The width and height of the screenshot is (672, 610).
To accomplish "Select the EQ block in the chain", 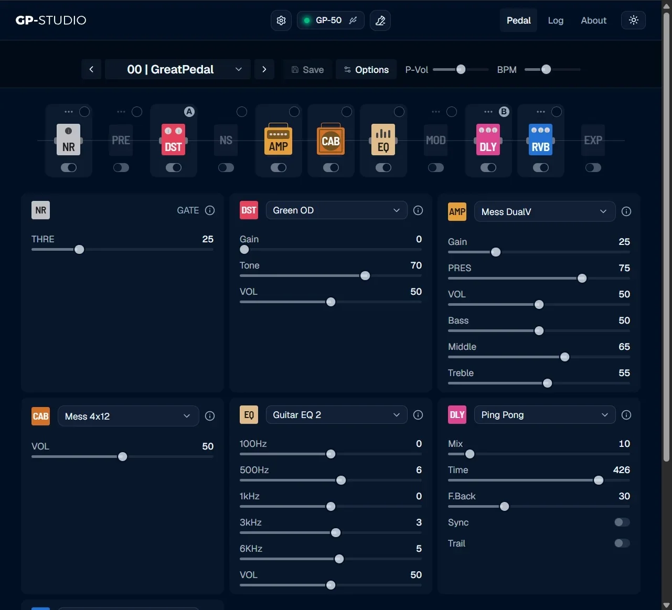I will 383,140.
